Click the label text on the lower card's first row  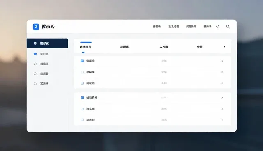point(92,98)
